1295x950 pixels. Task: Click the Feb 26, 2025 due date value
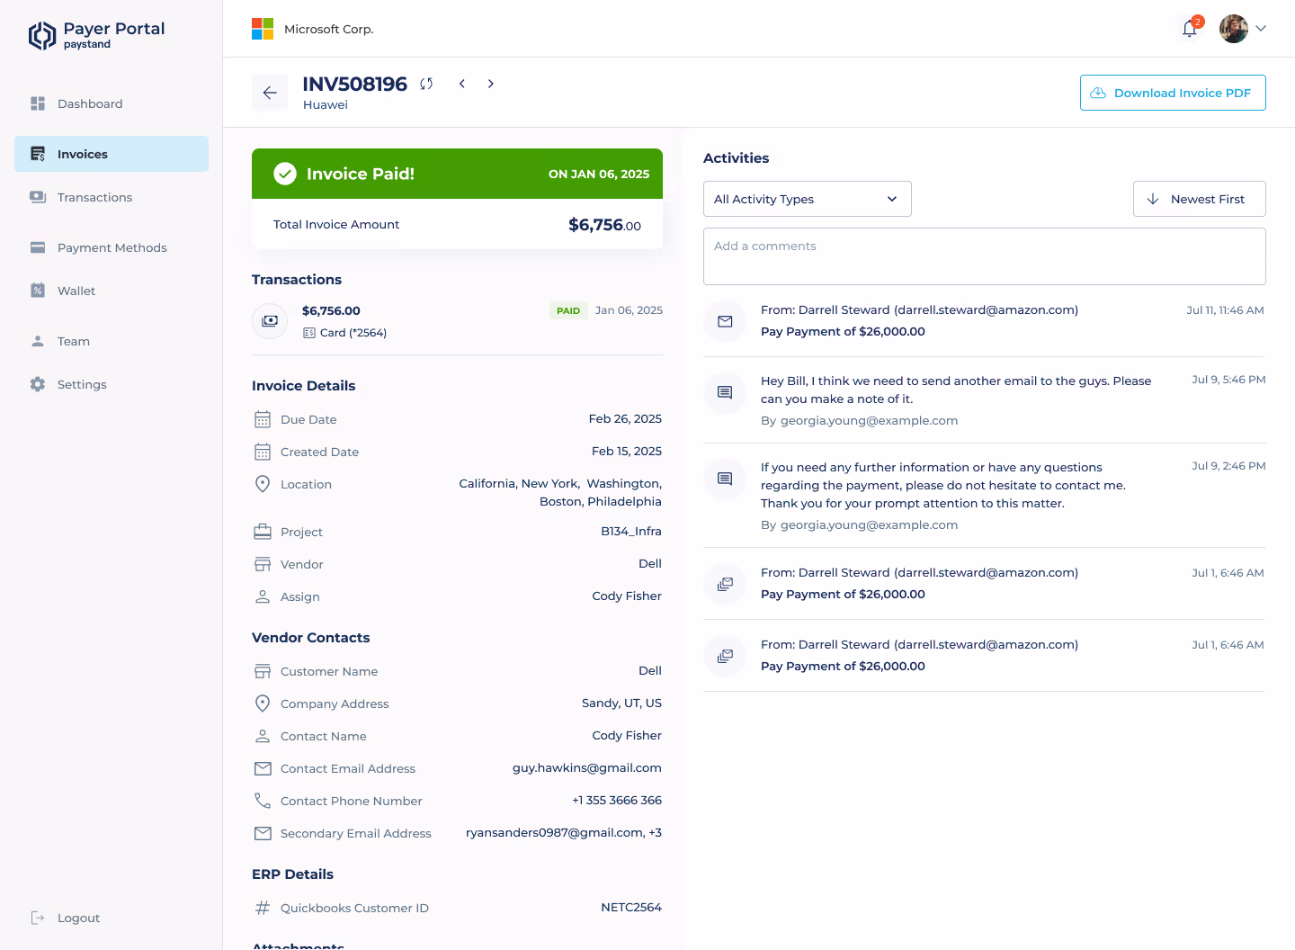coord(625,419)
